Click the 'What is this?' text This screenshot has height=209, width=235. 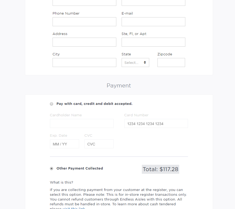point(61,183)
